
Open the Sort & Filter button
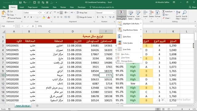coord(178,15)
